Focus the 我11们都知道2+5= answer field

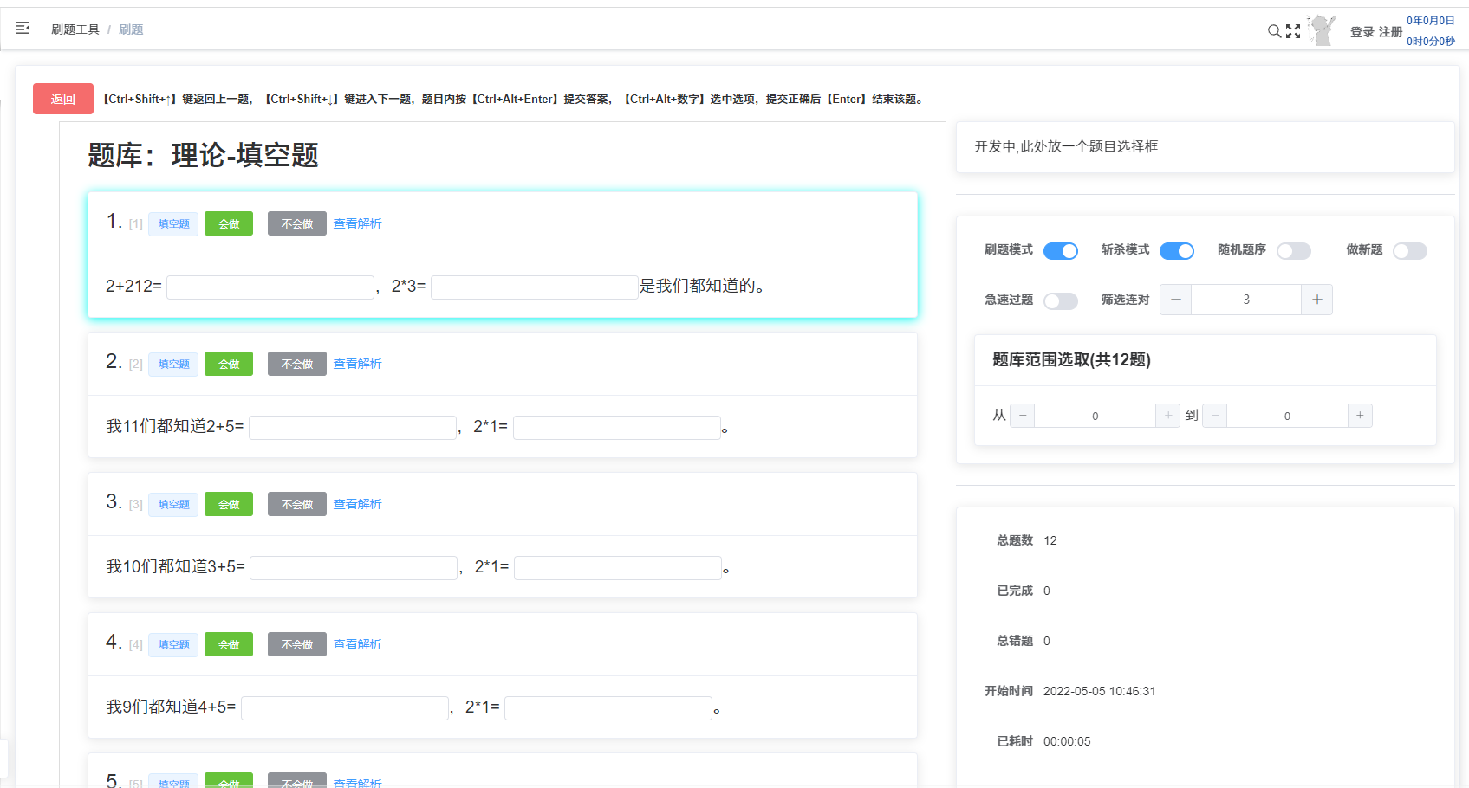tap(353, 427)
